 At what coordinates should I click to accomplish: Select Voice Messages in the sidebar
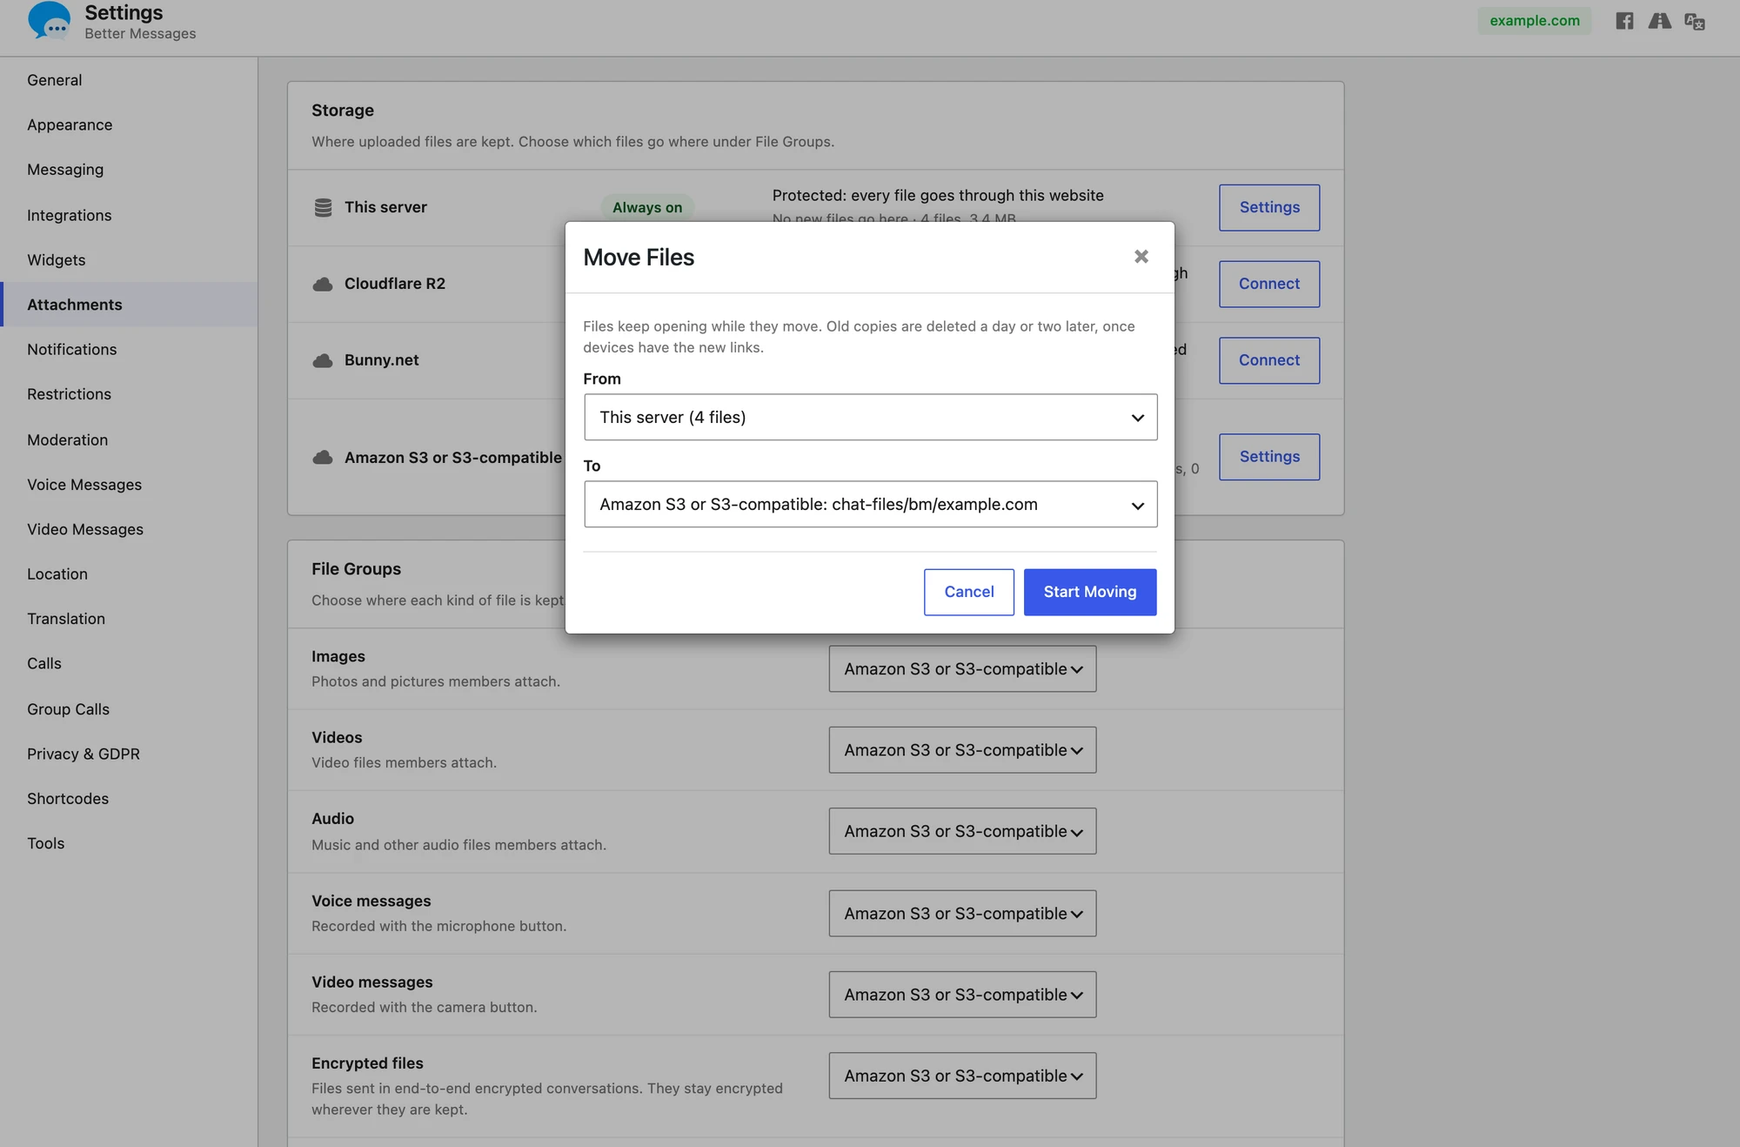click(129, 485)
